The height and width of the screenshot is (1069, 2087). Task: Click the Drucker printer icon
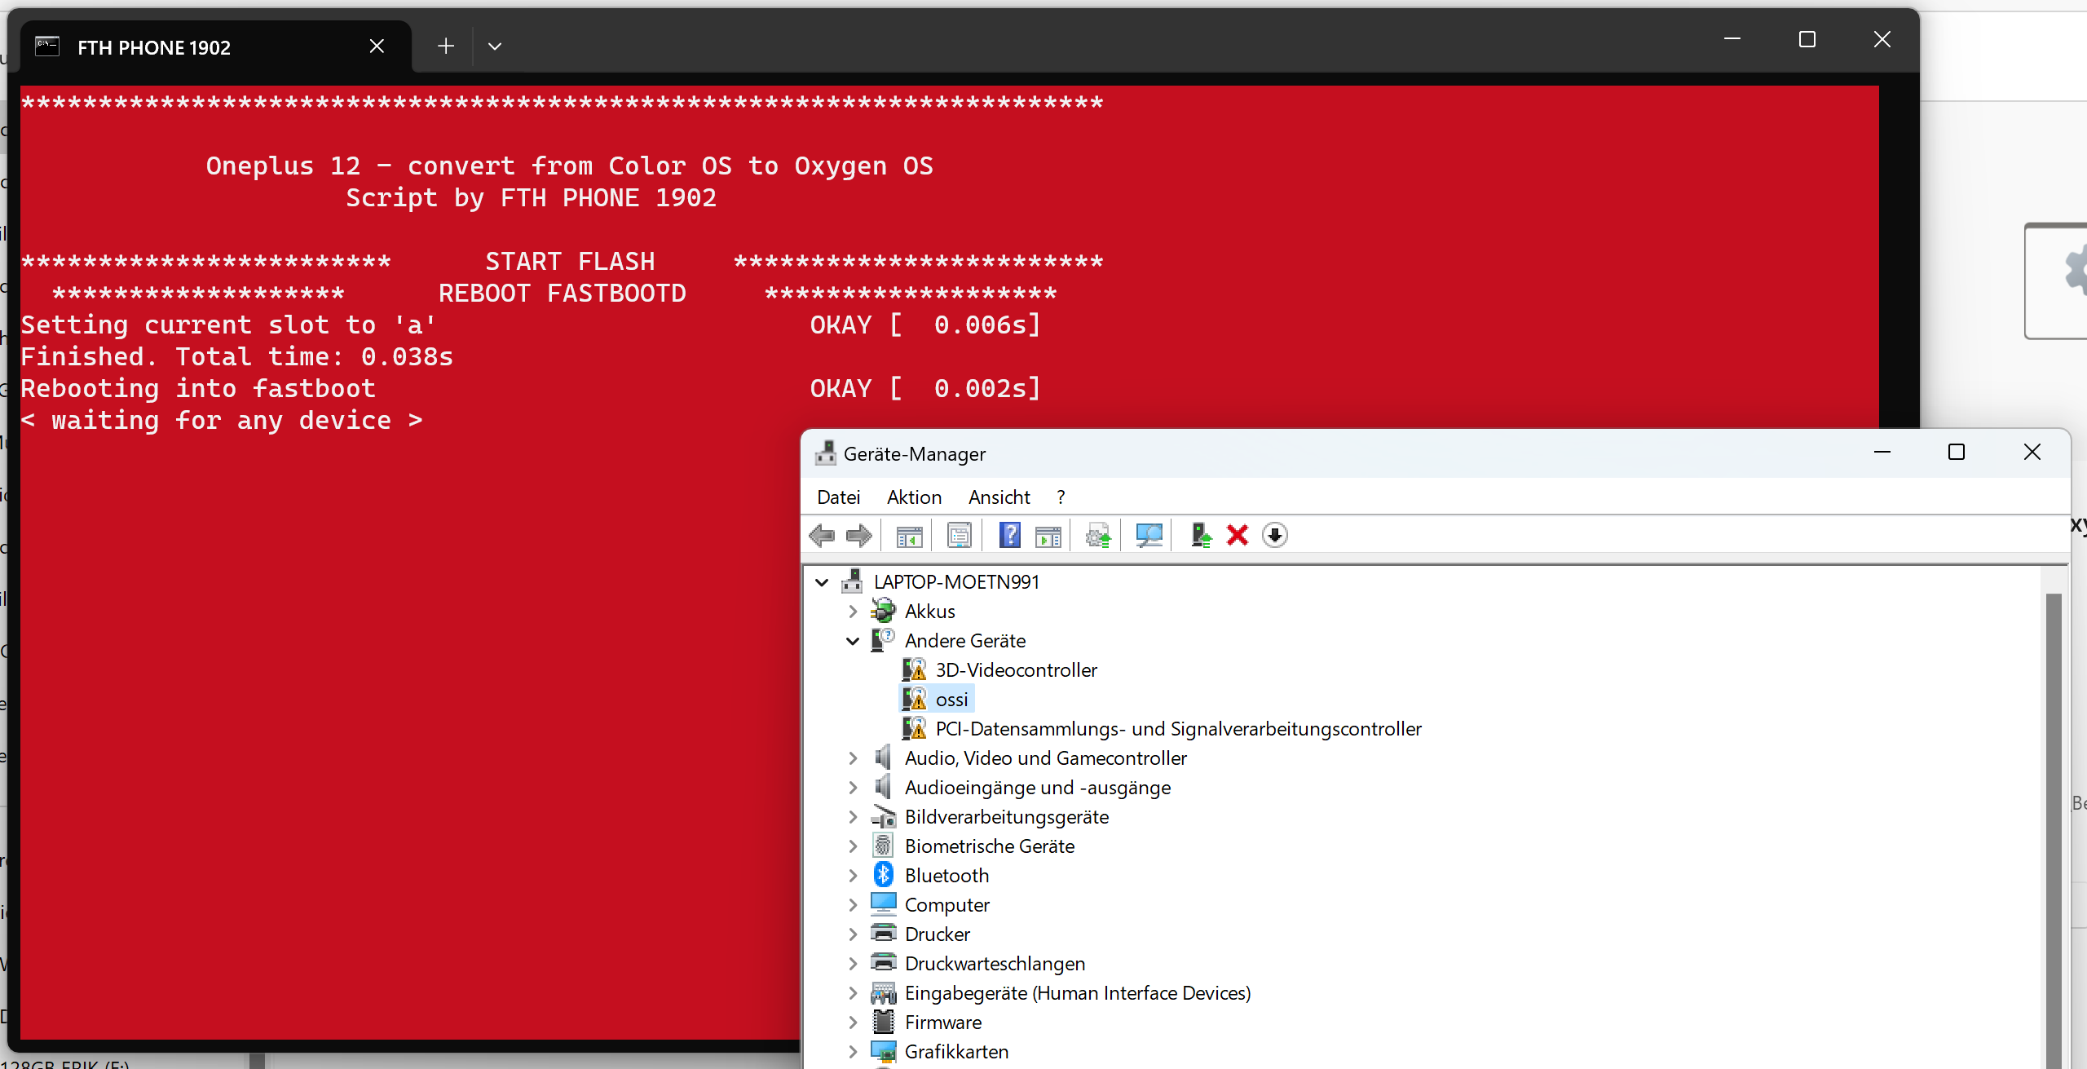coord(884,934)
